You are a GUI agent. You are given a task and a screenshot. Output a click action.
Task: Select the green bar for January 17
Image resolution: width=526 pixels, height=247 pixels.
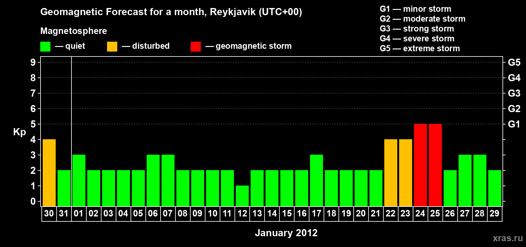click(317, 180)
